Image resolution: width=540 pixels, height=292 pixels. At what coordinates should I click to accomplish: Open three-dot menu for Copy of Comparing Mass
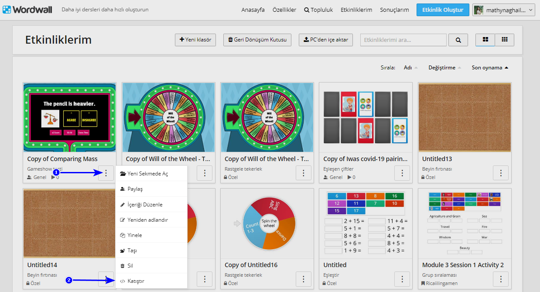(x=106, y=173)
